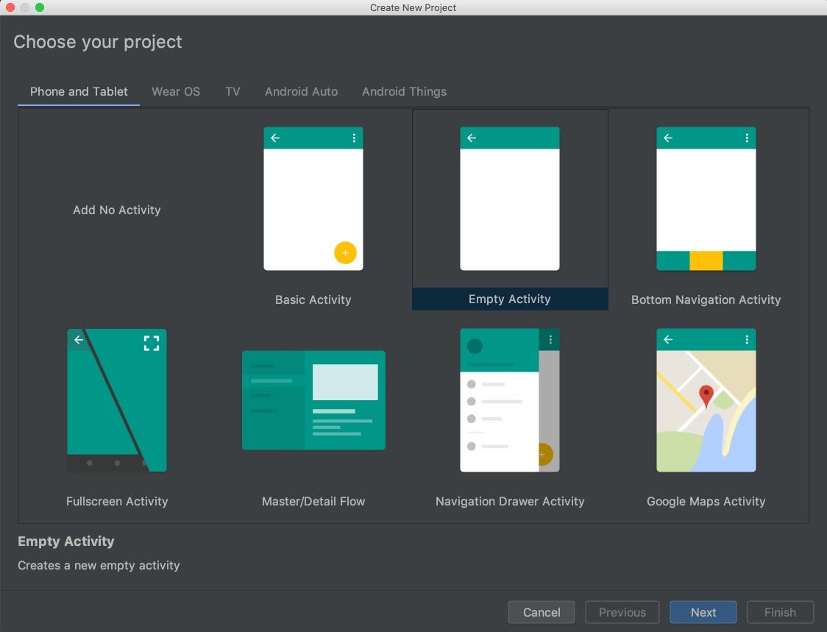The image size is (827, 632).
Task: Open the Android Auto tab
Action: (x=301, y=92)
